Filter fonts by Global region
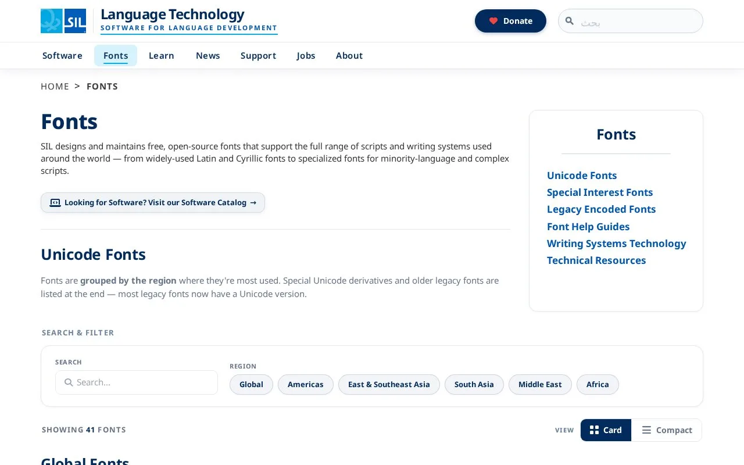This screenshot has height=465, width=744. pyautogui.click(x=251, y=384)
